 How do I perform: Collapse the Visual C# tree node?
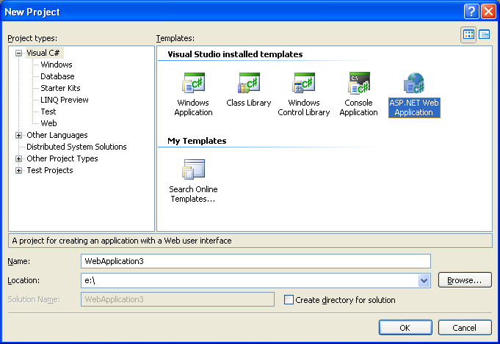coord(19,54)
